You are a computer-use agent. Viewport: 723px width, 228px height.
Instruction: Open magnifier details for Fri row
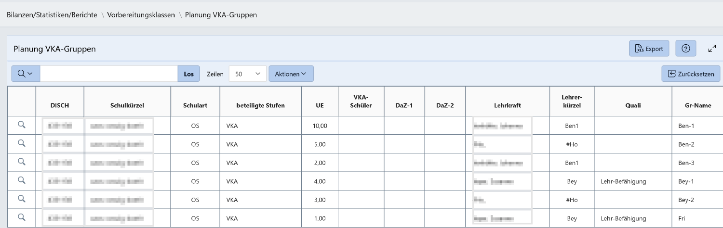click(21, 218)
